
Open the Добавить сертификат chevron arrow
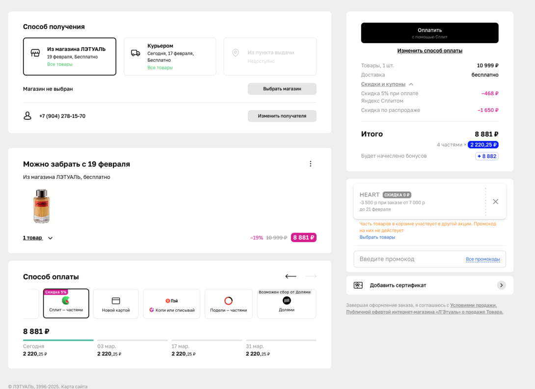pyautogui.click(x=501, y=285)
